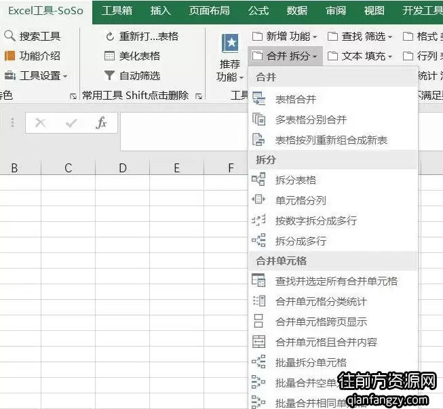Click the 多表格分别合并 icon
The image size is (443, 409).
tap(258, 119)
